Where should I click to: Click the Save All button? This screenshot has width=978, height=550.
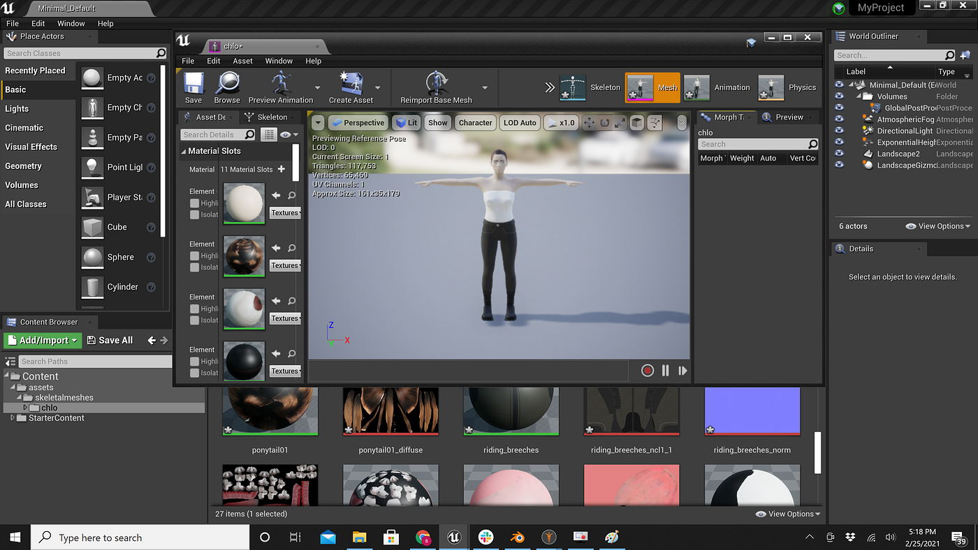pos(110,340)
